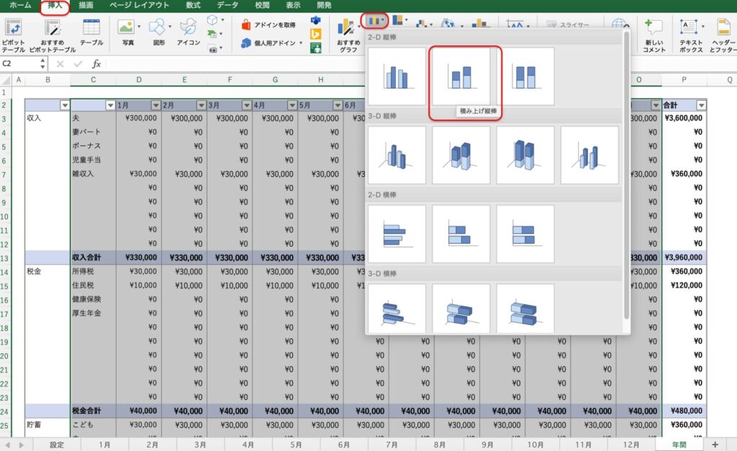The width and height of the screenshot is (737, 451).
Task: Switch to the 6月 sheet tab
Action: coord(344,445)
